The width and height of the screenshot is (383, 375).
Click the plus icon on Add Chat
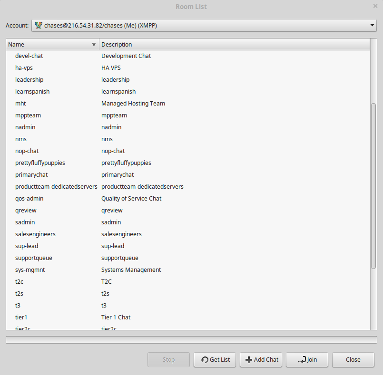pyautogui.click(x=248, y=360)
